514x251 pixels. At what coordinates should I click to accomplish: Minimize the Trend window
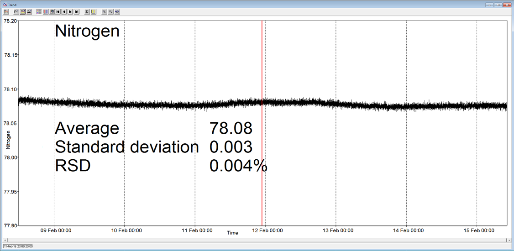(x=490, y=5)
